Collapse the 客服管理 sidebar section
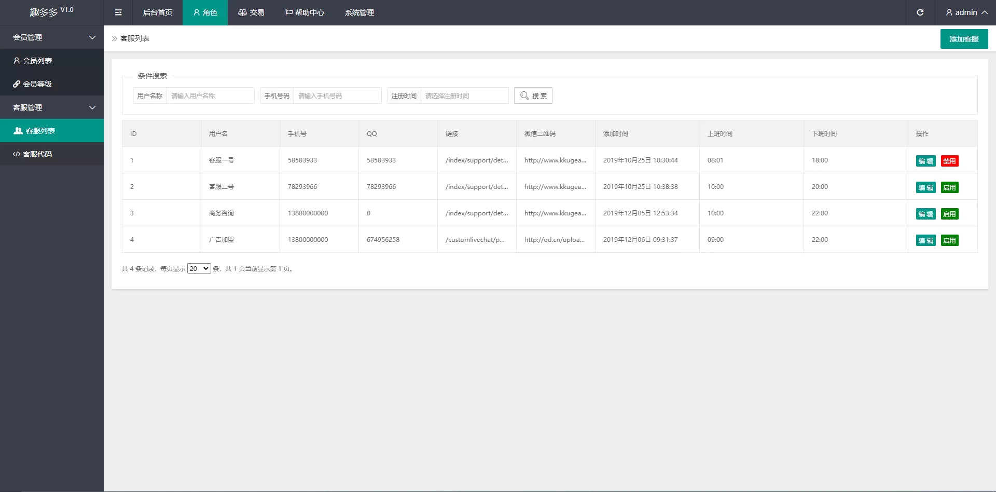996x492 pixels. 52,107
